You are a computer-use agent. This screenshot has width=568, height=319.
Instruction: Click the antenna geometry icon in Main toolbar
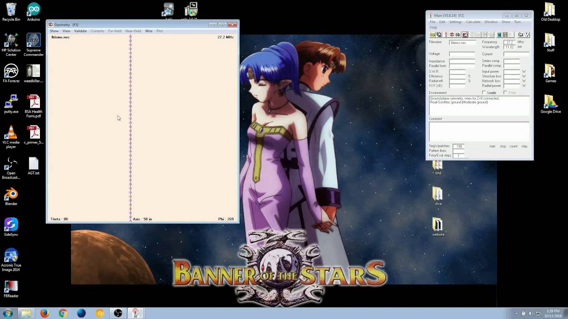coord(446,35)
